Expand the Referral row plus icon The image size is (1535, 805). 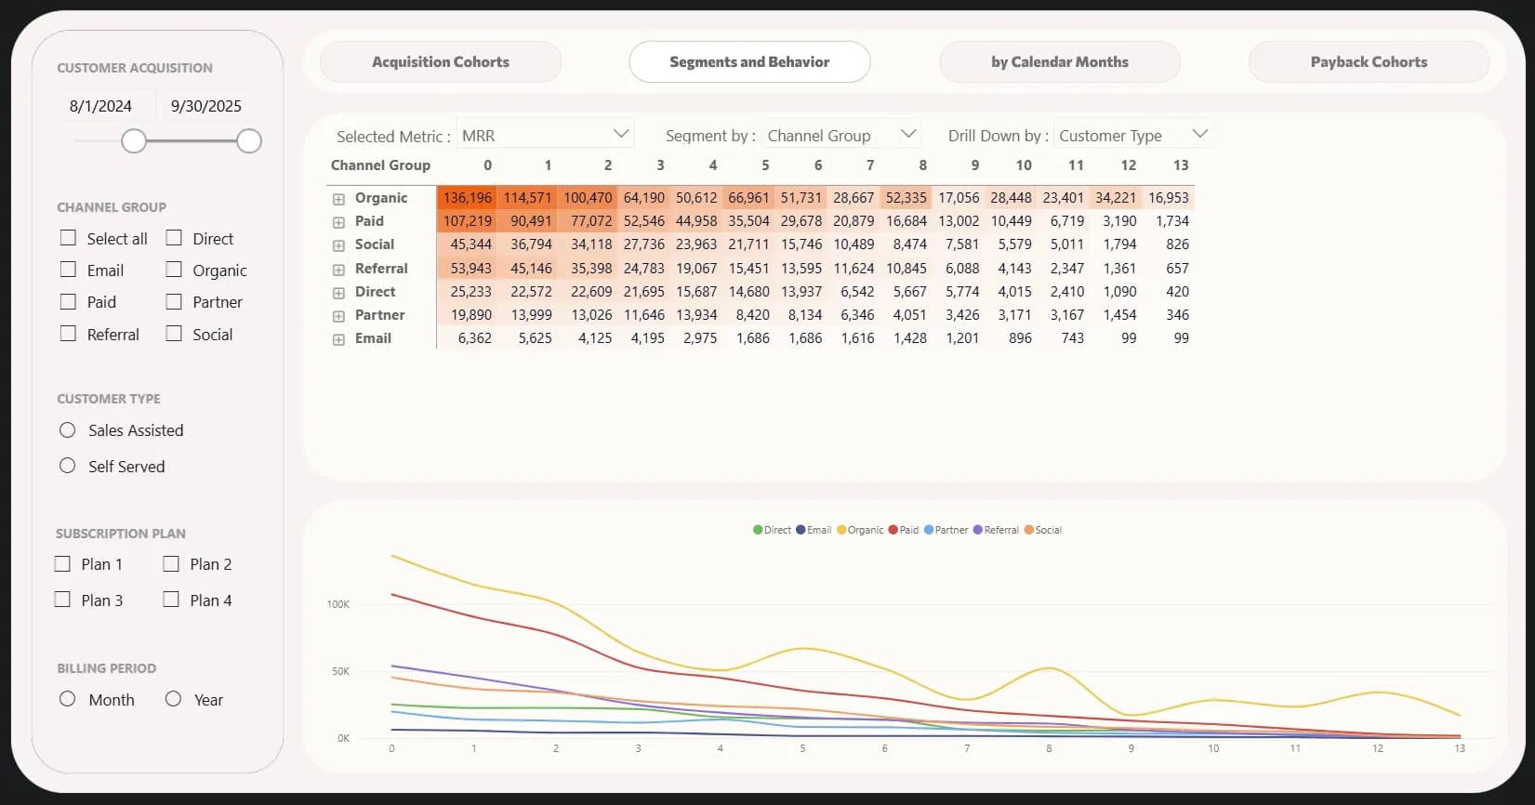(x=338, y=270)
